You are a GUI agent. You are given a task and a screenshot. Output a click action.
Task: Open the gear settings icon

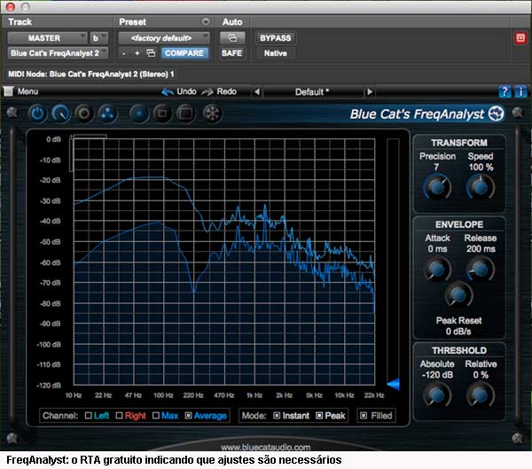84,113
